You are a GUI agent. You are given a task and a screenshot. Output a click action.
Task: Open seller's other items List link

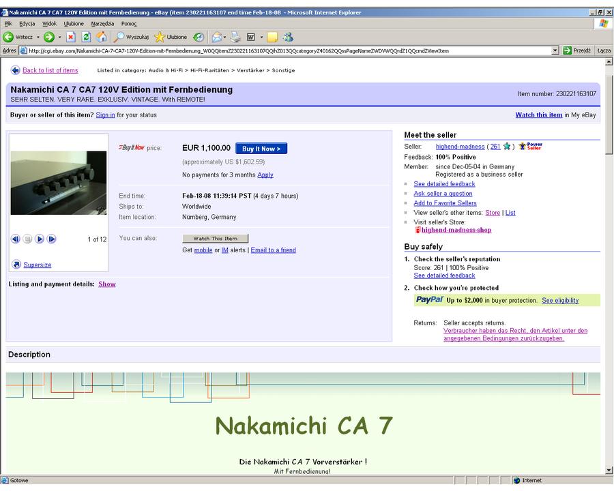510,213
